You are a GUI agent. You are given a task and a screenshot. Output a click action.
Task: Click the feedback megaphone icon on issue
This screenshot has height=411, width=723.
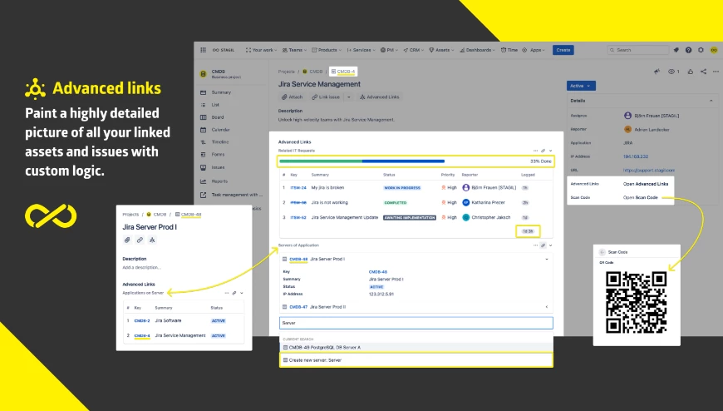(657, 72)
